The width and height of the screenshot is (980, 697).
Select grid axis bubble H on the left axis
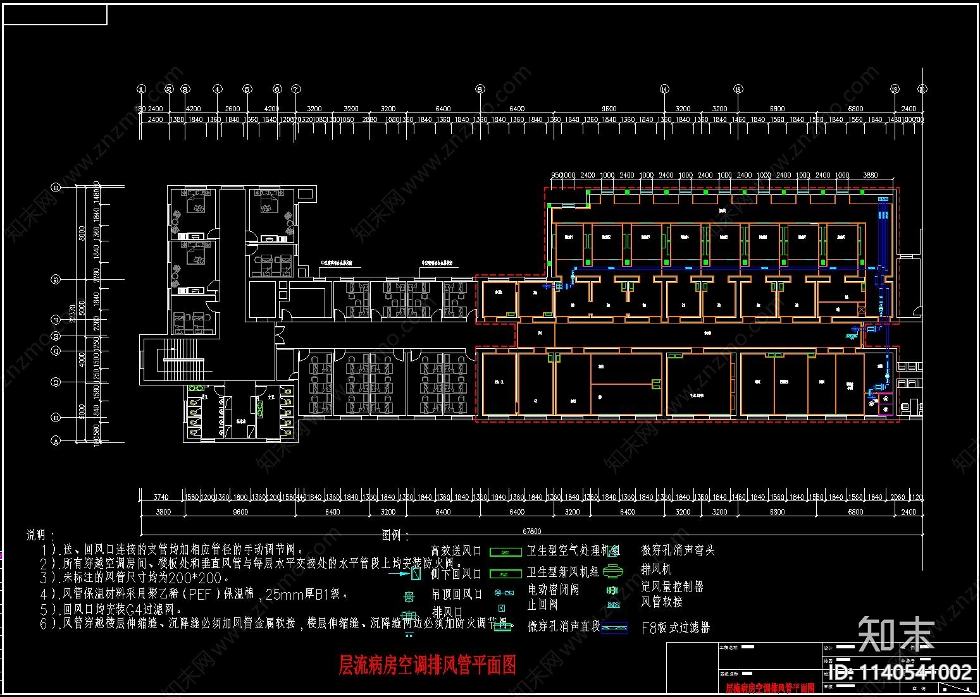click(56, 188)
